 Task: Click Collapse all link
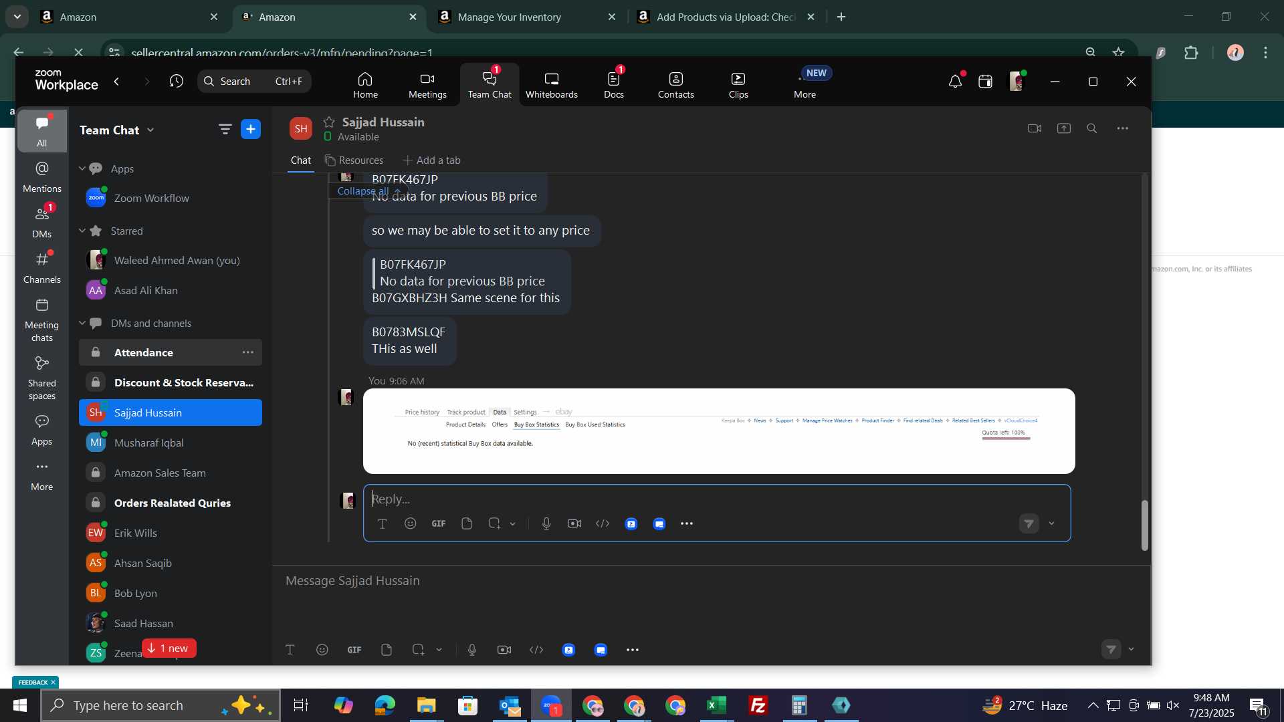368,191
